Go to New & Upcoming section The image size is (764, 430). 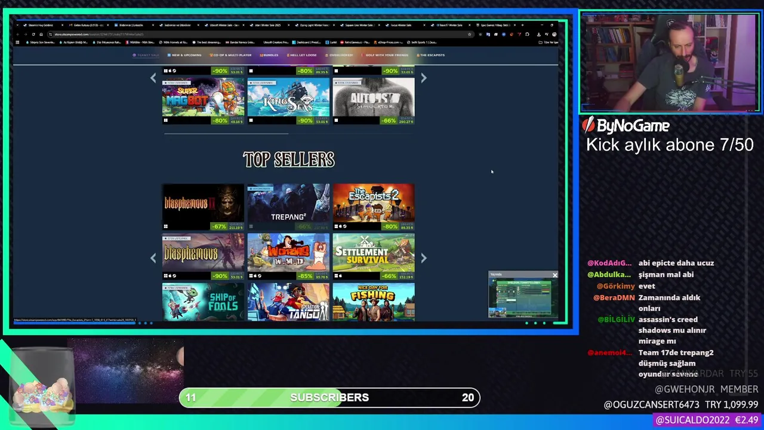point(184,55)
